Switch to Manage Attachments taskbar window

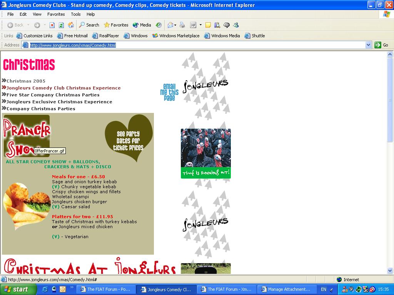click(287, 289)
